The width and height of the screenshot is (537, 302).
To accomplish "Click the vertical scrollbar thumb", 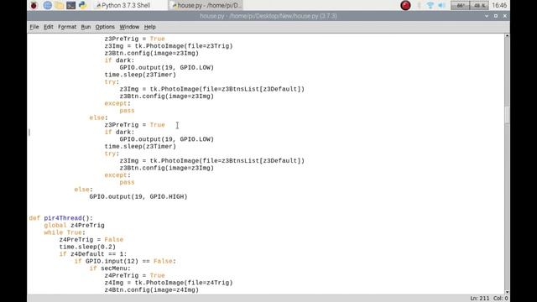I will click(507, 115).
